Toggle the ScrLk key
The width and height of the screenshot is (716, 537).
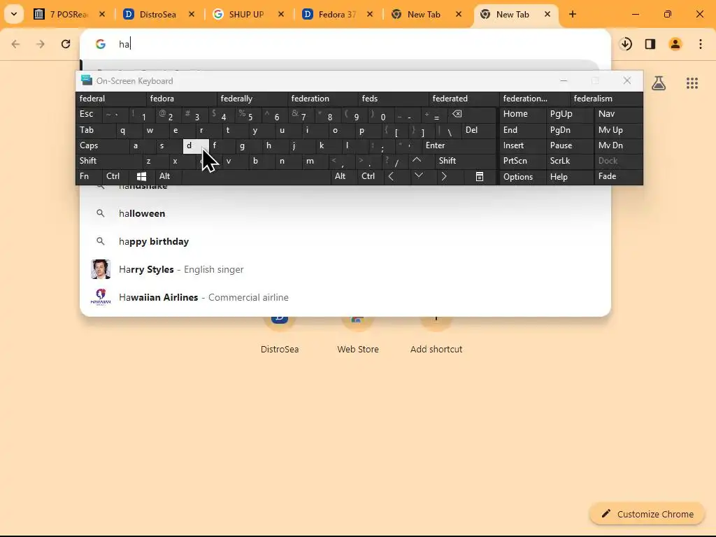click(570, 161)
